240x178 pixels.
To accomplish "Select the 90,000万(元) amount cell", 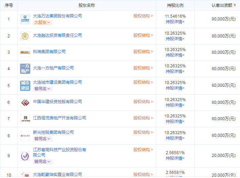I will pos(224,19).
